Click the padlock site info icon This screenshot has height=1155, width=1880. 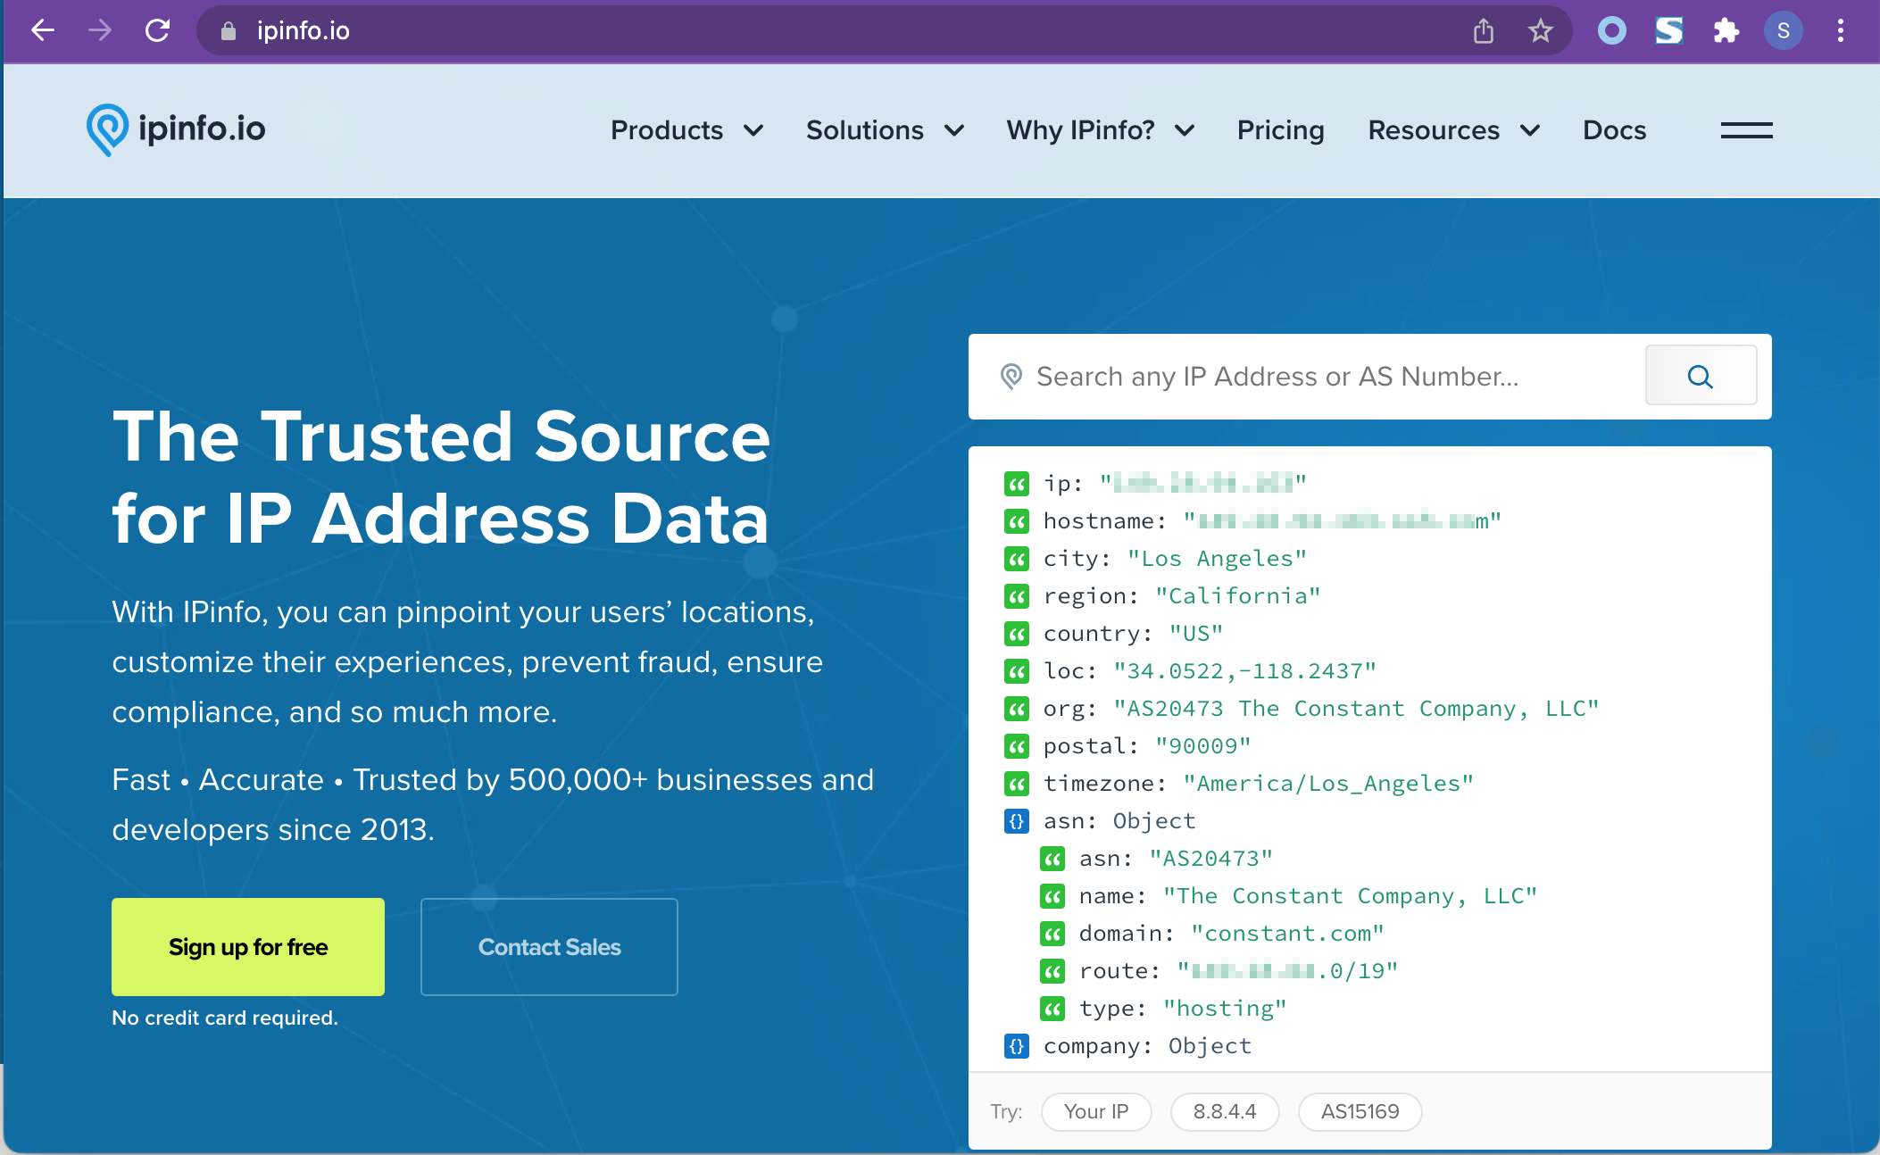coord(229,31)
